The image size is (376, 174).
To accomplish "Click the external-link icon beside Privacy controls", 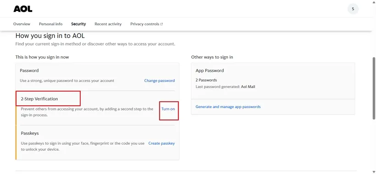I will (x=161, y=24).
